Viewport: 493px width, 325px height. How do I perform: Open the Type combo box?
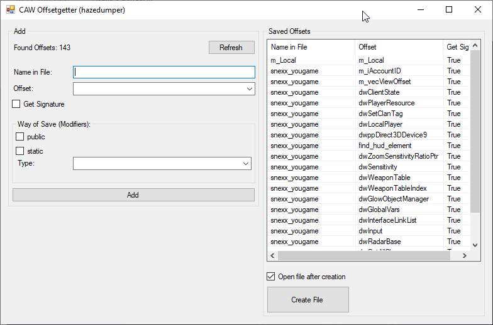pos(245,164)
